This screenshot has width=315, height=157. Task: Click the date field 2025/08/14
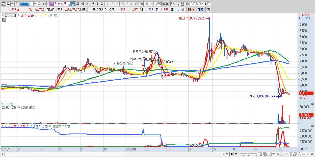coord(198,4)
